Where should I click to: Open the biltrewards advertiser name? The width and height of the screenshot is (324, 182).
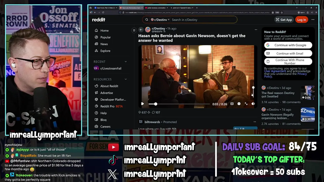[x=152, y=122]
